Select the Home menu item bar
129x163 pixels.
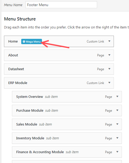tap(59, 41)
